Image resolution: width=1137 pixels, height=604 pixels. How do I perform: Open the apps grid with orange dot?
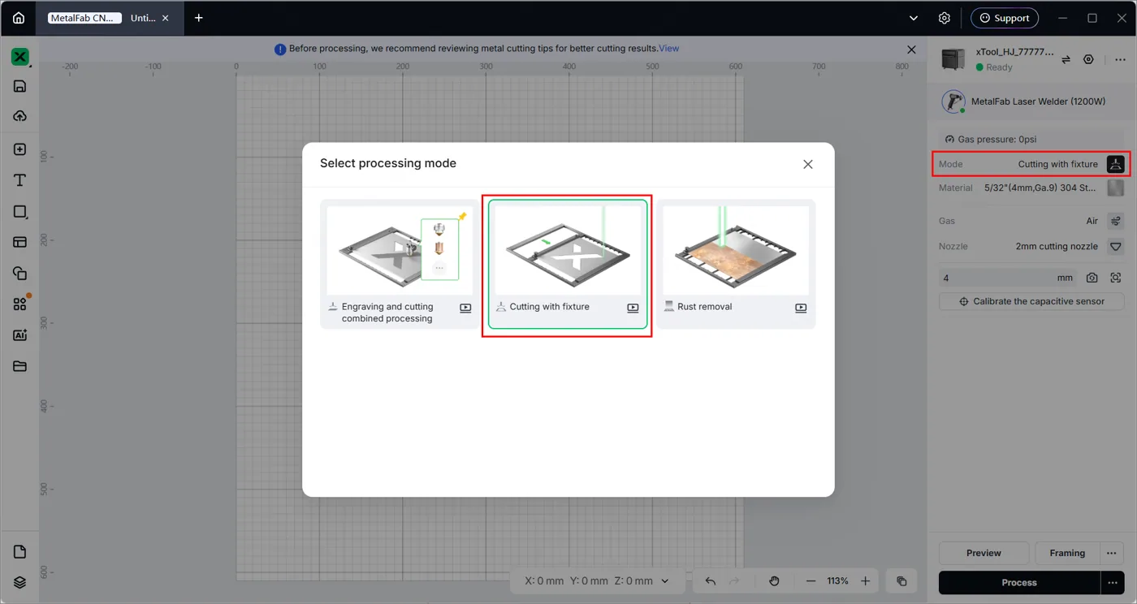click(x=20, y=304)
